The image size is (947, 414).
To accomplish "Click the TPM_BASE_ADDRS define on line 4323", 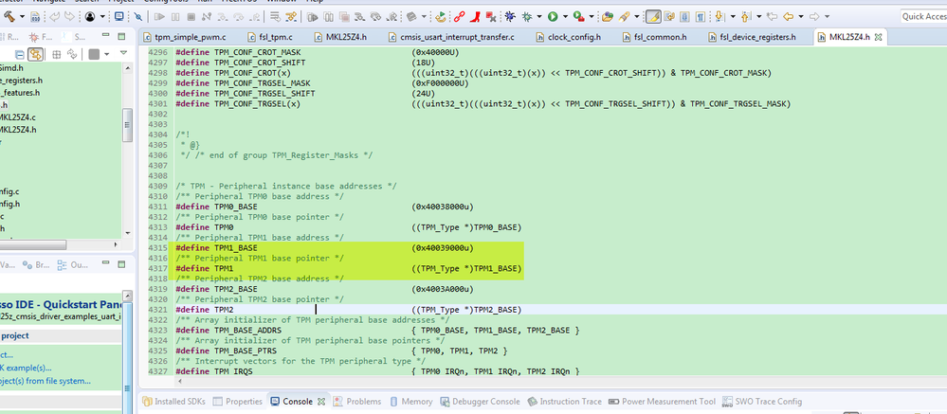I will tap(248, 330).
